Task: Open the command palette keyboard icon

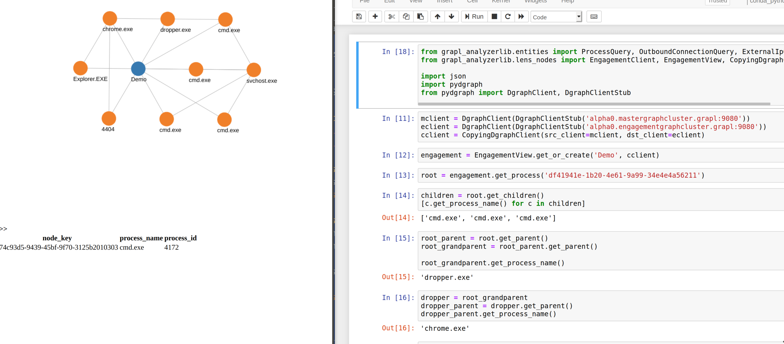Action: (x=594, y=17)
